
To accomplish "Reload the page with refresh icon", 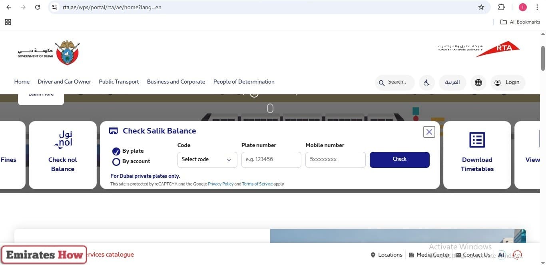I will click(x=38, y=7).
